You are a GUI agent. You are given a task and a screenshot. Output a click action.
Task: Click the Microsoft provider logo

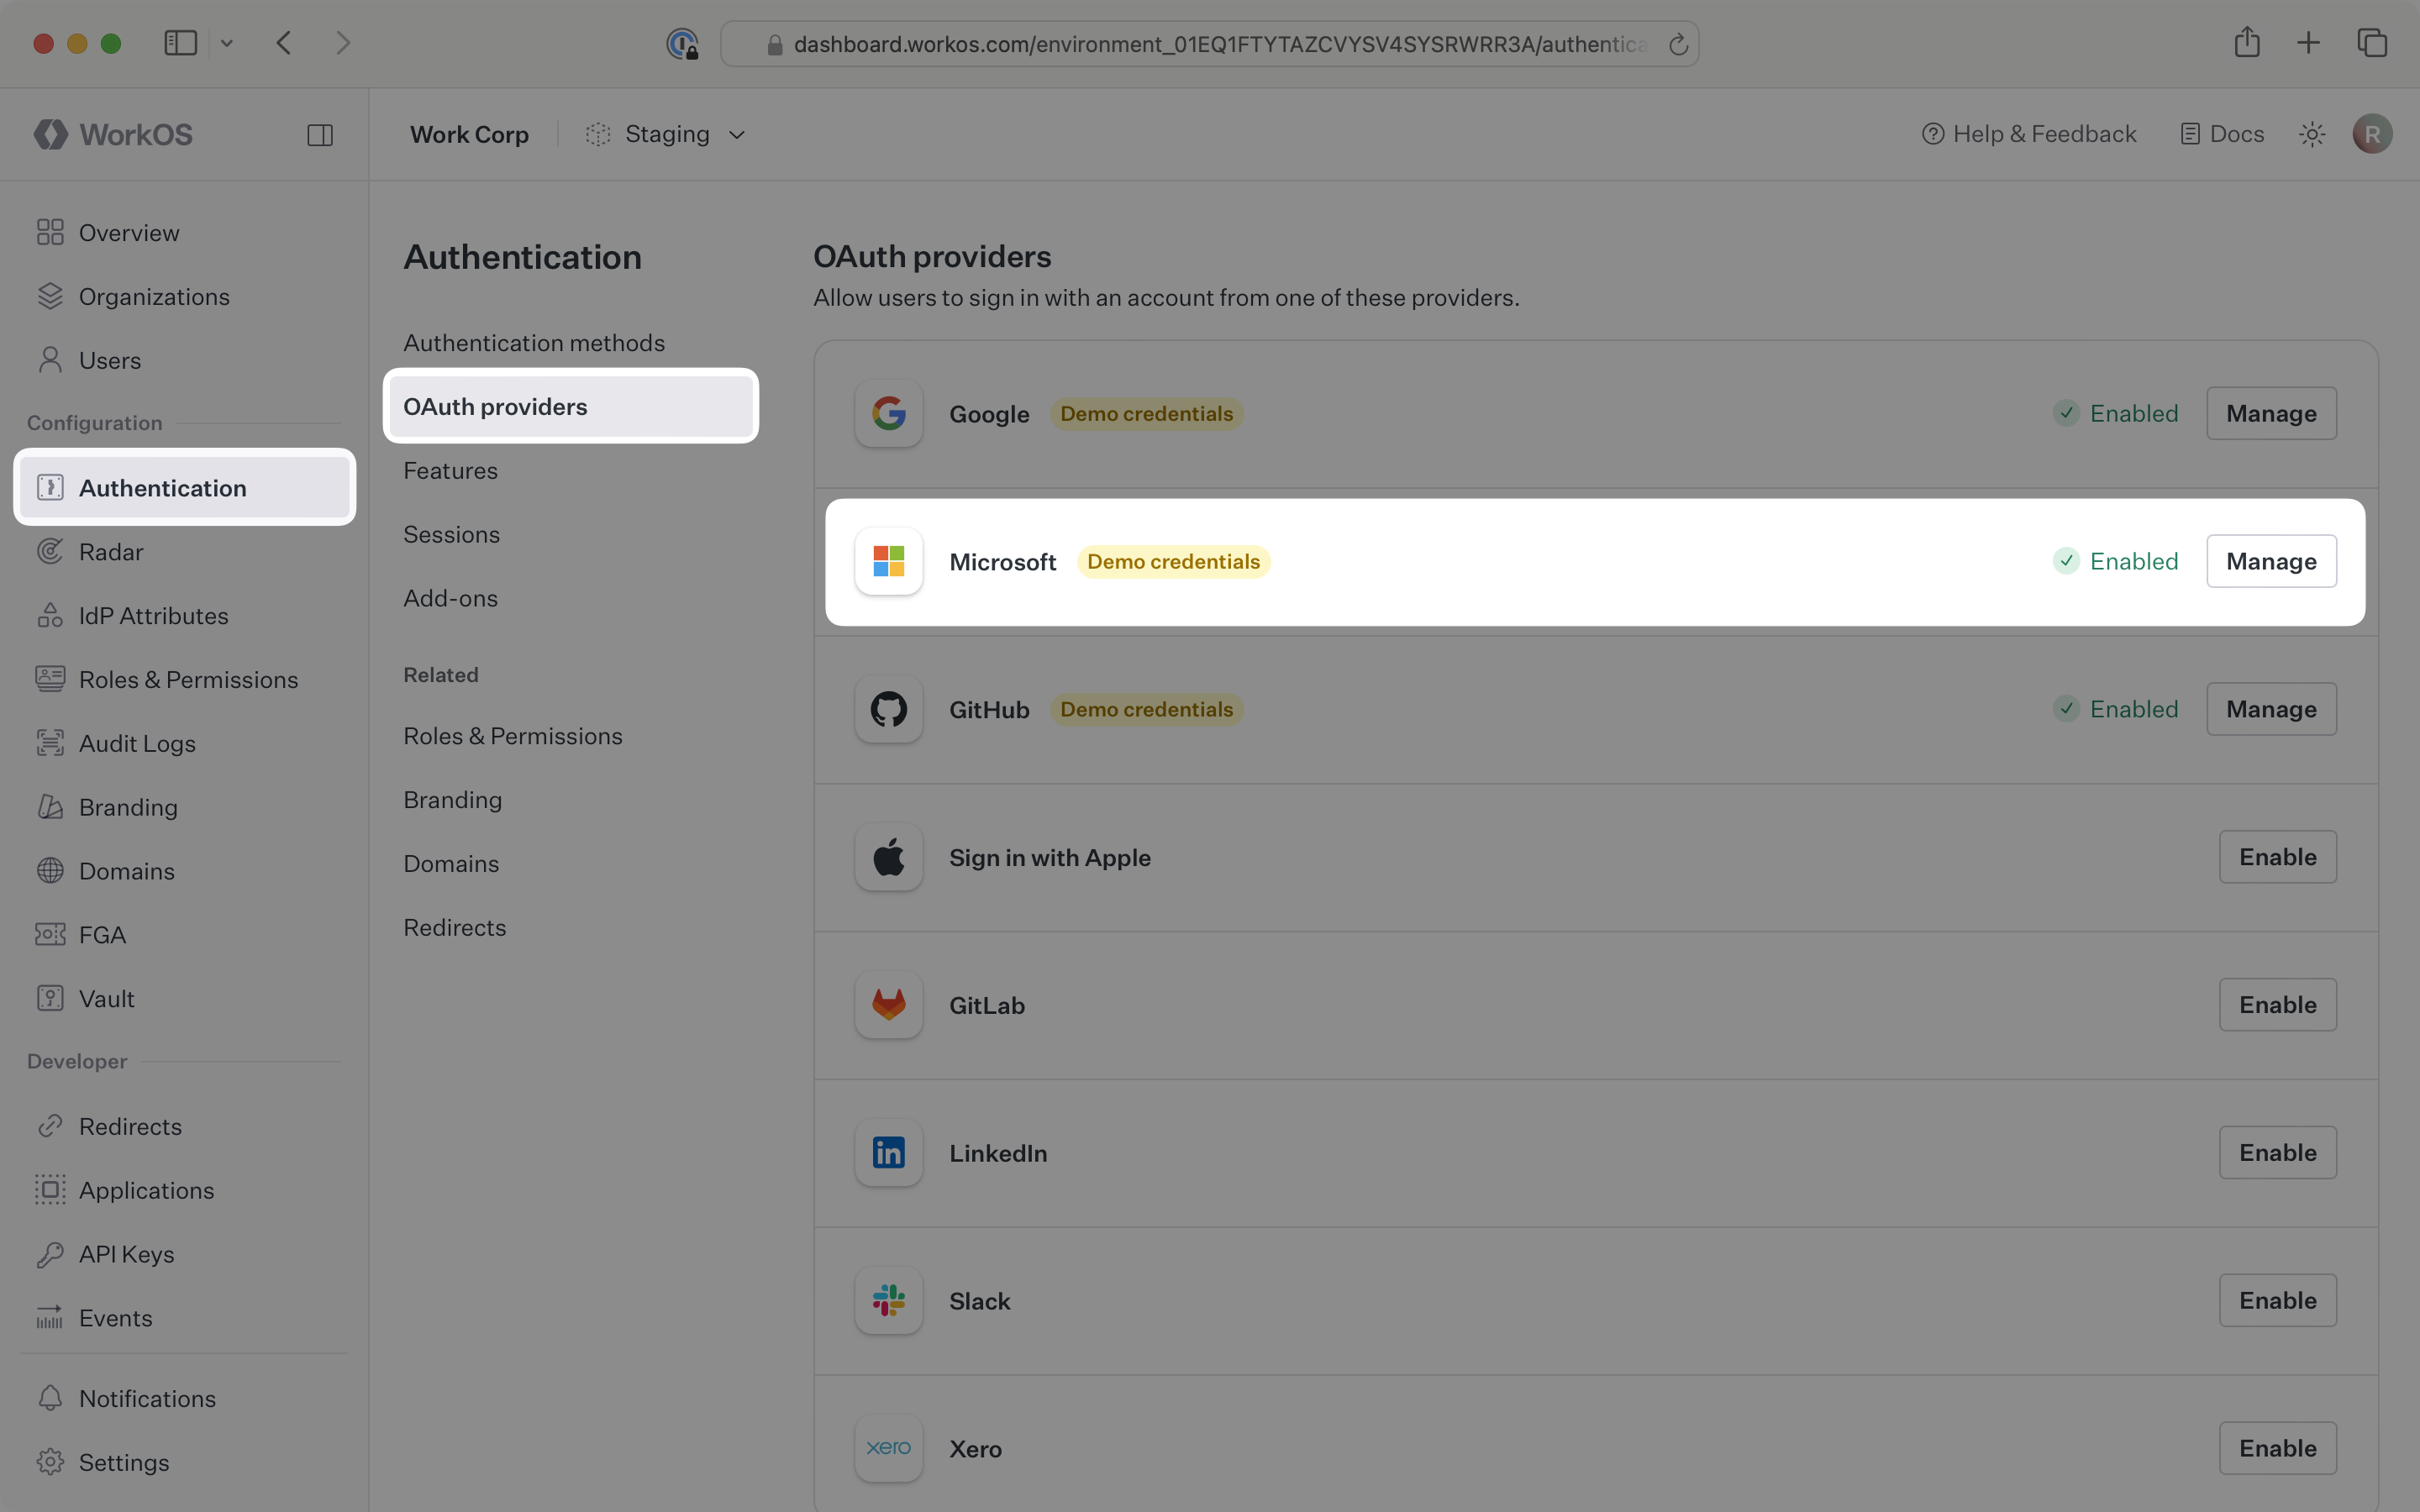[888, 561]
